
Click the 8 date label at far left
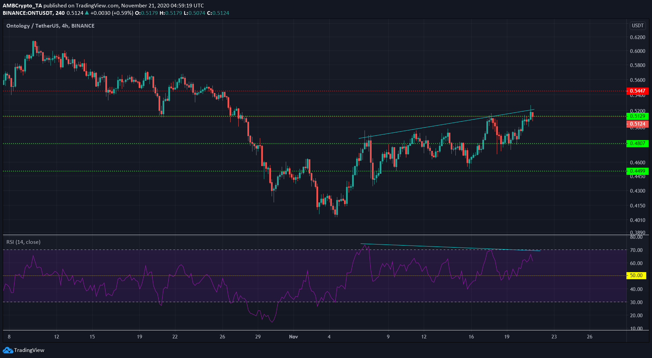tap(9, 337)
